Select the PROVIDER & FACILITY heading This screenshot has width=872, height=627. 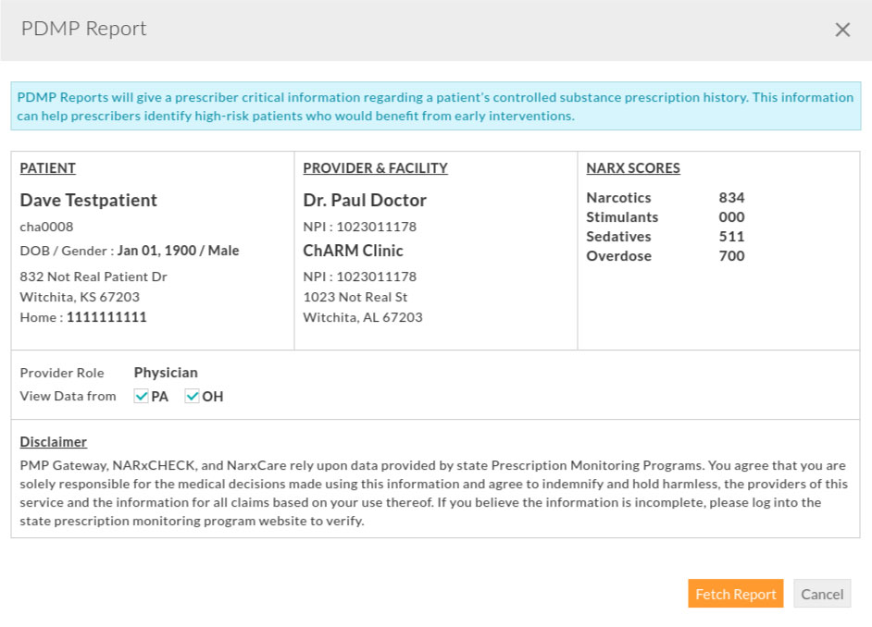375,167
